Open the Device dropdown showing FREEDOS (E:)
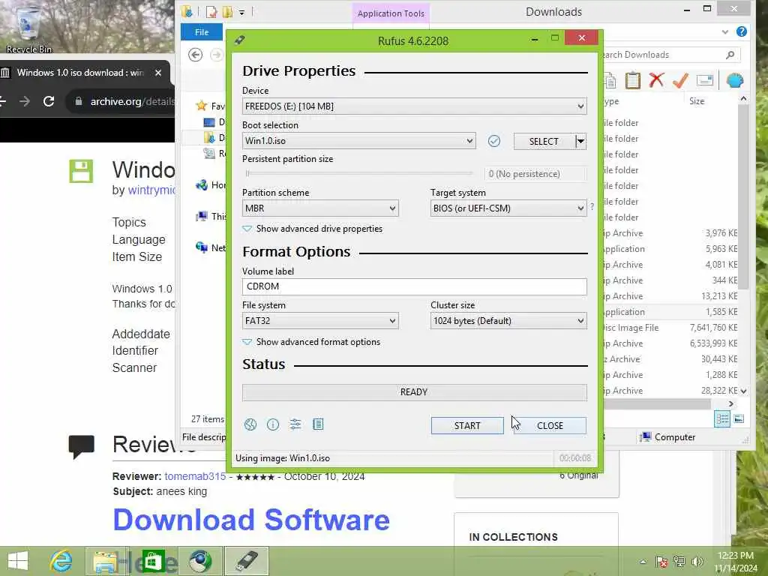Image resolution: width=768 pixels, height=576 pixels. (414, 106)
